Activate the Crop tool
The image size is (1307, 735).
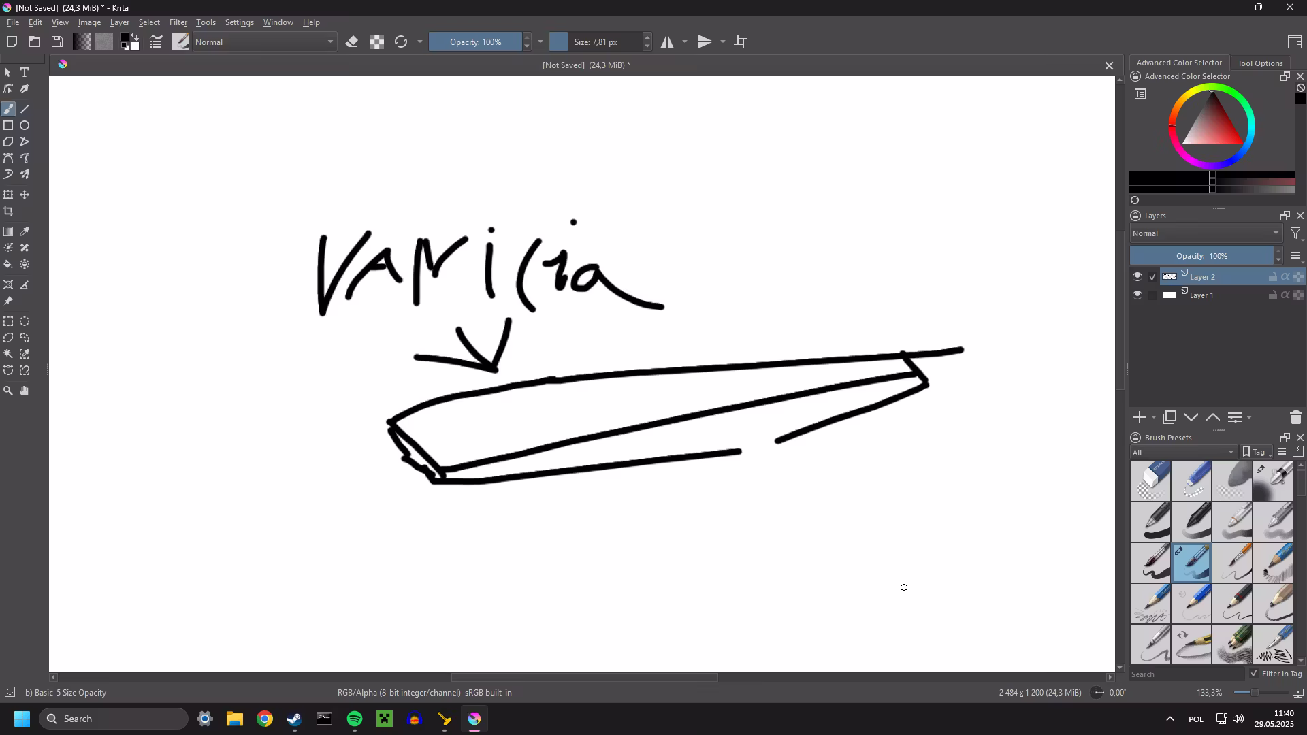click(9, 211)
